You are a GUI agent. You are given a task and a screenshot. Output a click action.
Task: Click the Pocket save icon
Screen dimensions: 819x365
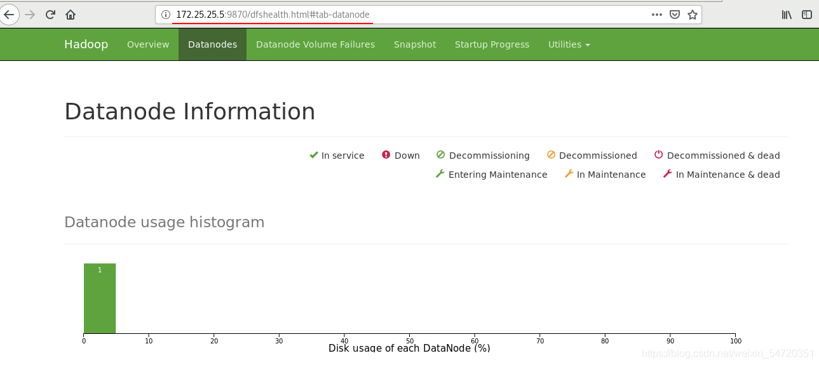(675, 15)
